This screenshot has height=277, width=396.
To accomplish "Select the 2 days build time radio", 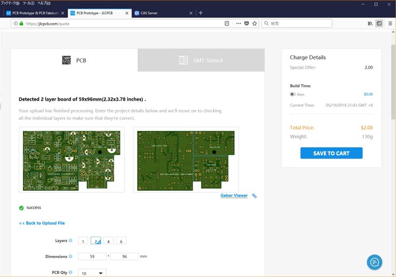I will pos(292,94).
